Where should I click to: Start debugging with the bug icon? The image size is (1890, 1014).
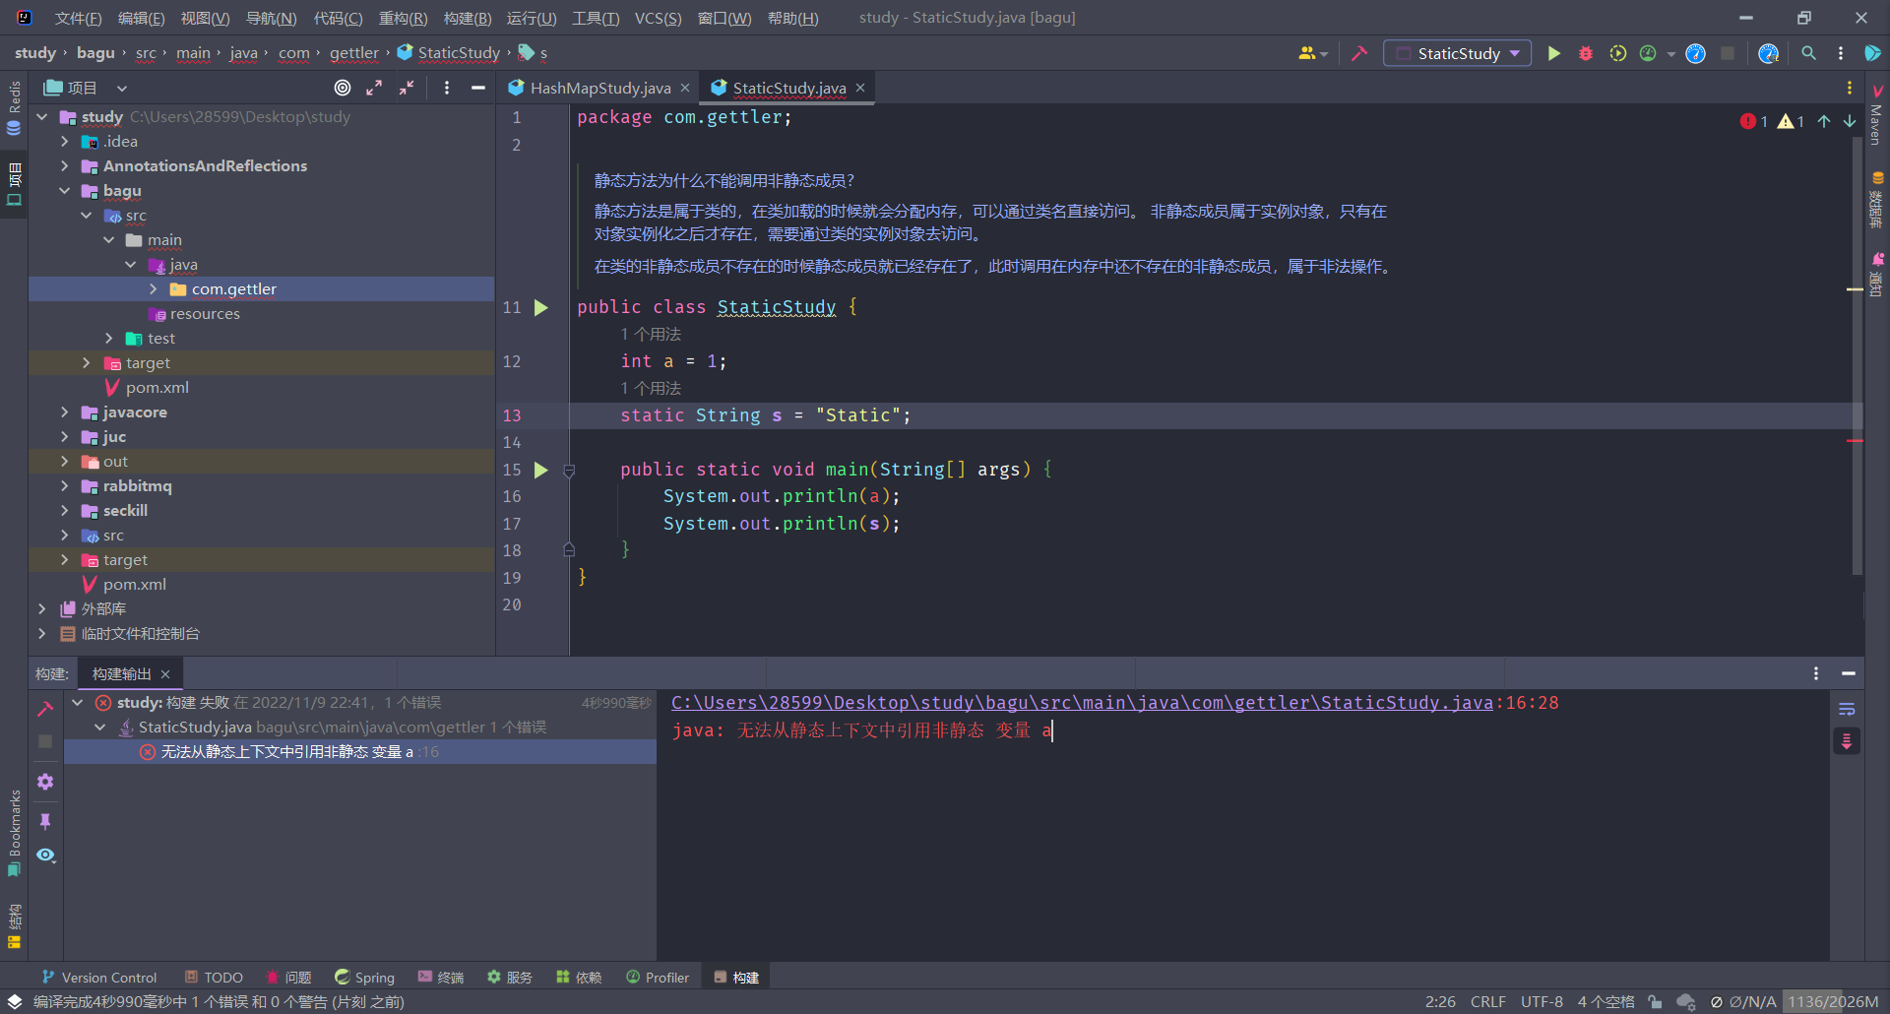coord(1585,53)
